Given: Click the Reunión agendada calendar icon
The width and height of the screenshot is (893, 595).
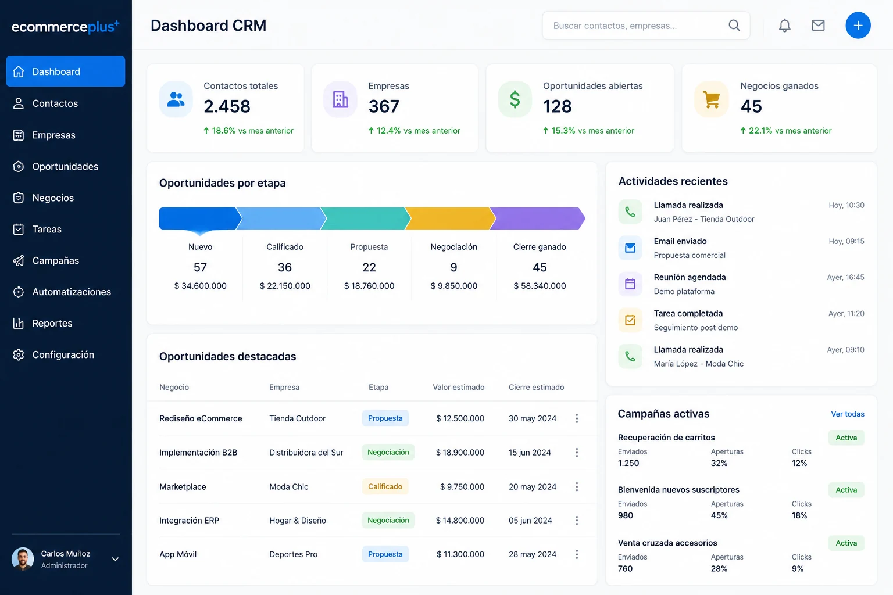Looking at the screenshot, I should pyautogui.click(x=630, y=284).
